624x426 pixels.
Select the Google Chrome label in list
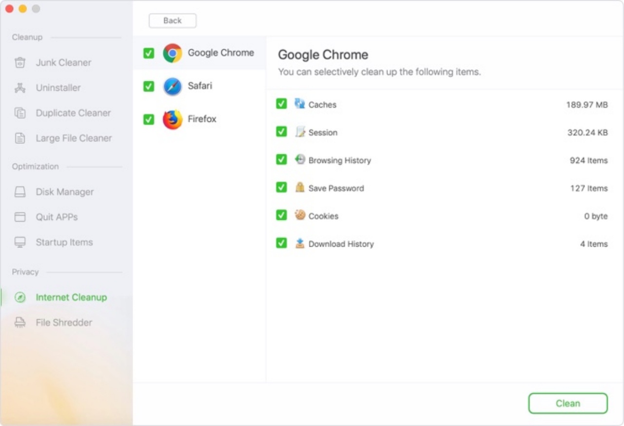221,53
